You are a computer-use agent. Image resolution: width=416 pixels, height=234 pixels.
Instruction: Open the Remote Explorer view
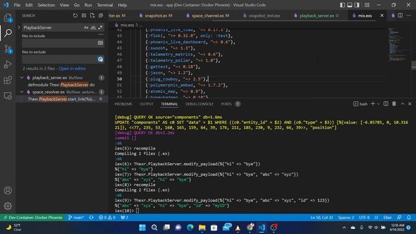(8, 96)
